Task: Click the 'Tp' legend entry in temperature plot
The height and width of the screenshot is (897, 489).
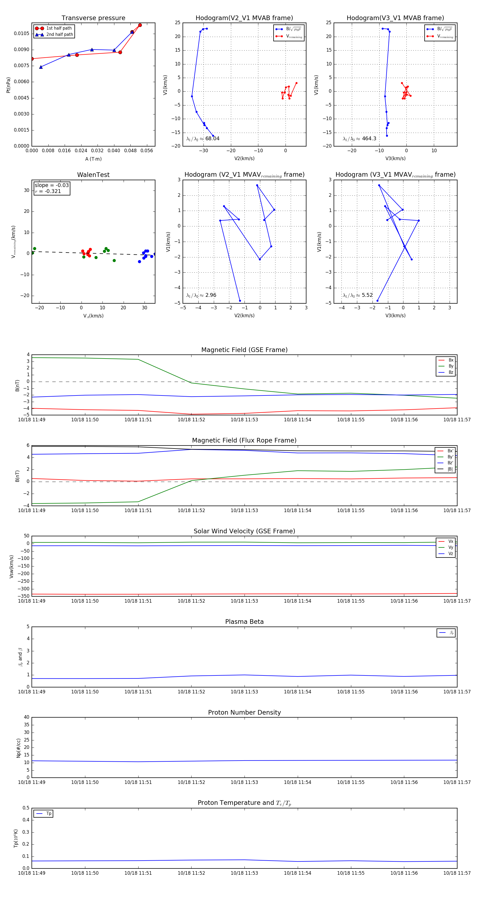Action: (x=43, y=814)
